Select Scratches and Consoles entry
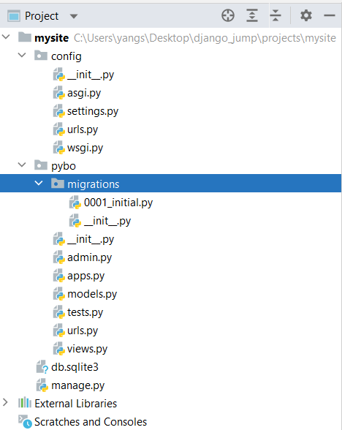Screen dimensions: 342x430 click(x=91, y=422)
